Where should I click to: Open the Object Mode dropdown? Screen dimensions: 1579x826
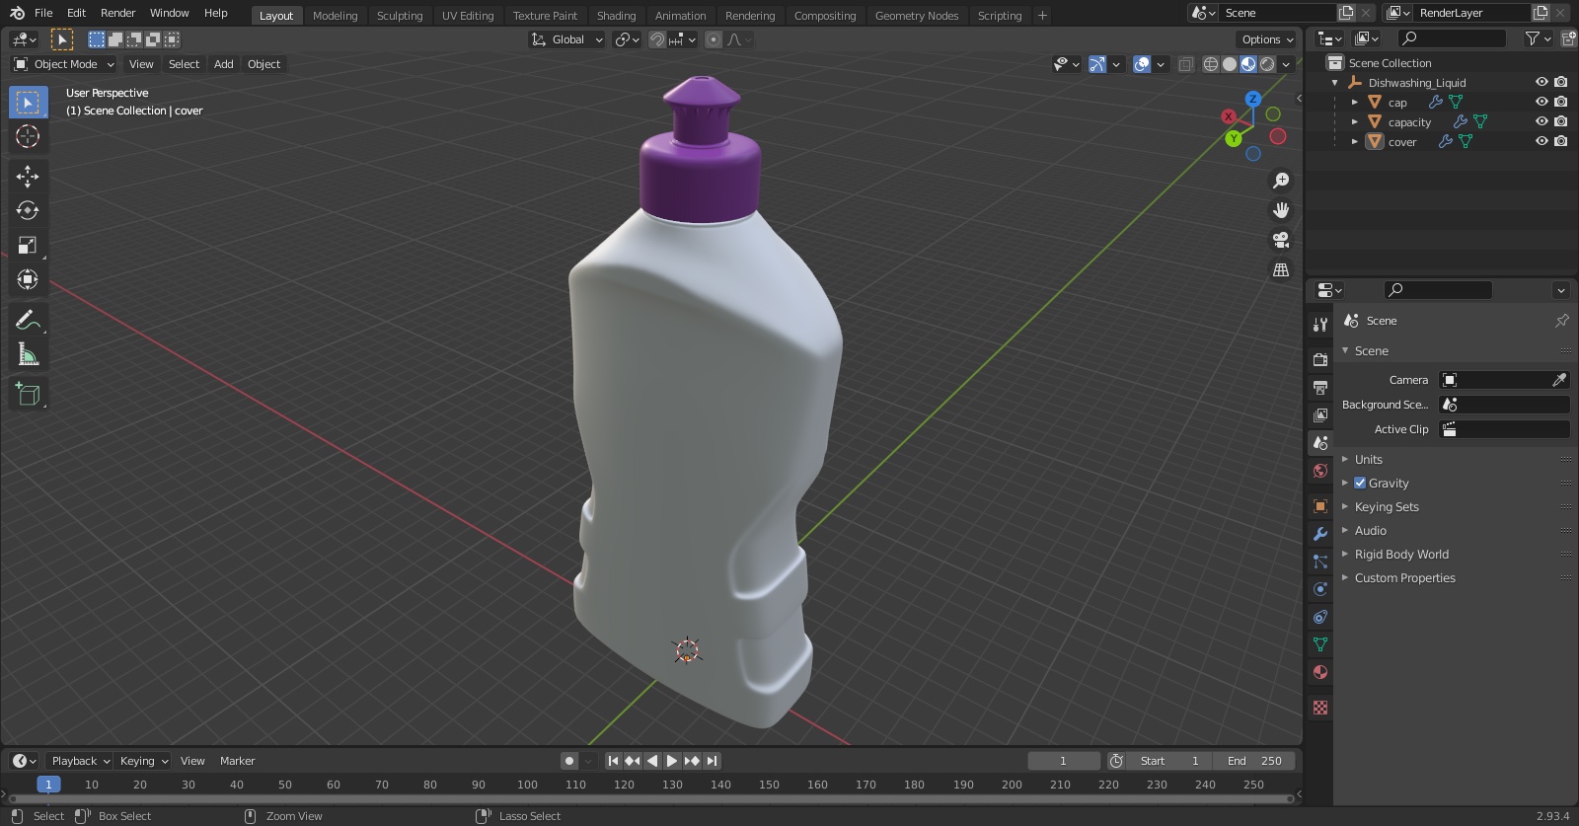click(x=63, y=64)
